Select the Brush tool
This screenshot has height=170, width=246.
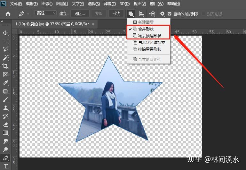[x=5, y=99]
